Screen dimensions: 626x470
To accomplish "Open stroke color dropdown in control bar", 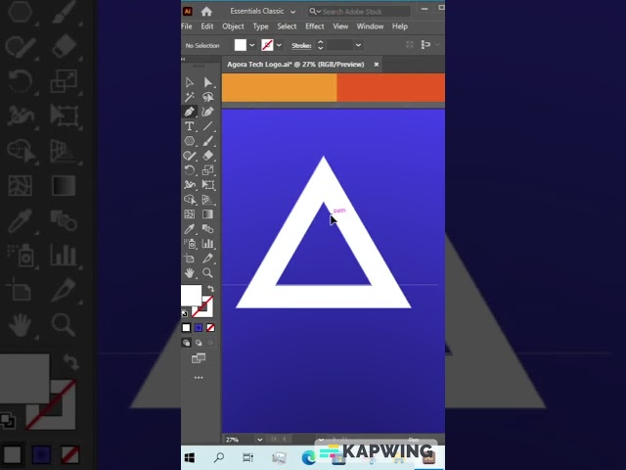I will pos(279,45).
